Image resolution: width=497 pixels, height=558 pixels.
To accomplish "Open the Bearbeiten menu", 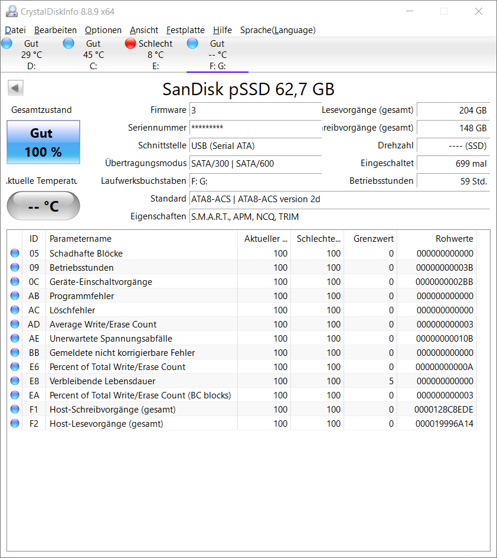I will 55,30.
